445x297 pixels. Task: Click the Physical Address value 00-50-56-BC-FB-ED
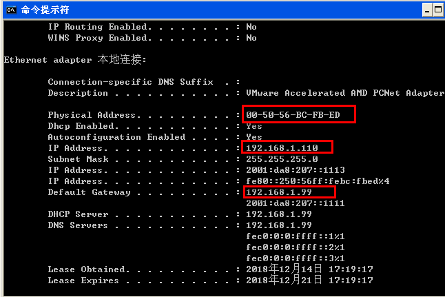point(293,115)
